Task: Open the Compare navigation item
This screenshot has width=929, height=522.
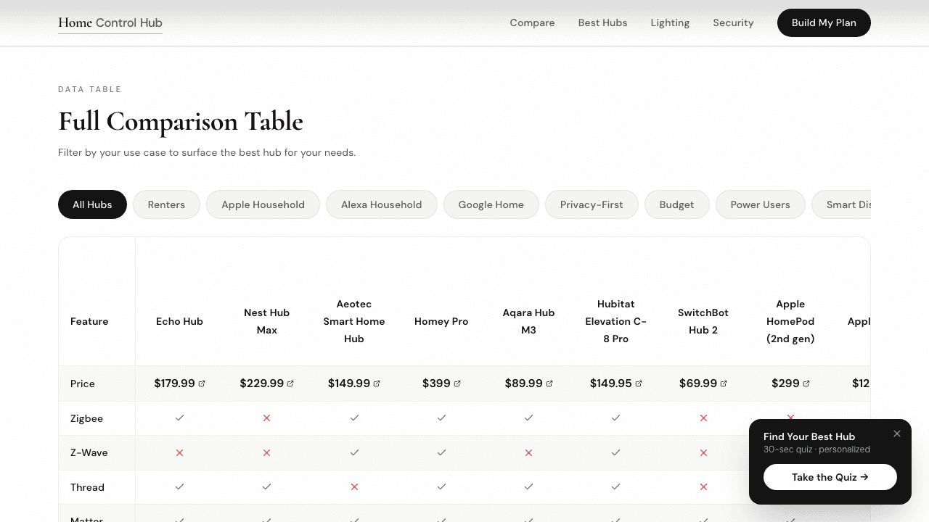Action: pos(532,22)
